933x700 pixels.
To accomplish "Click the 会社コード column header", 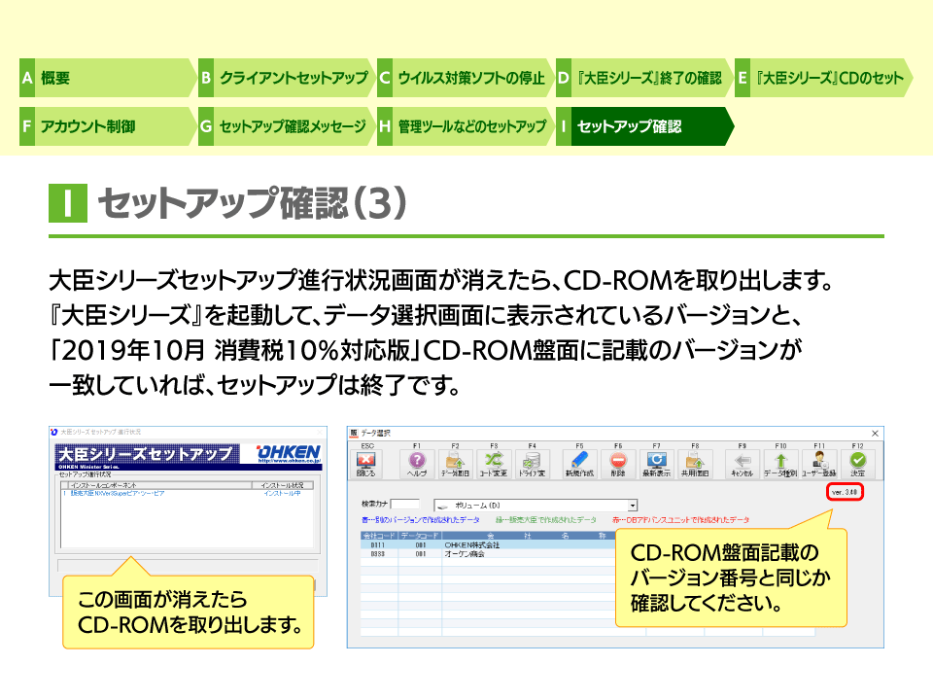I will click(x=379, y=536).
